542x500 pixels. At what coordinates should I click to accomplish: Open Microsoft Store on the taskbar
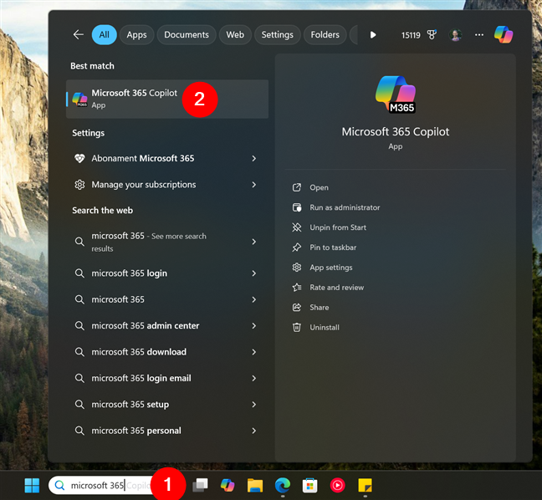tap(310, 486)
